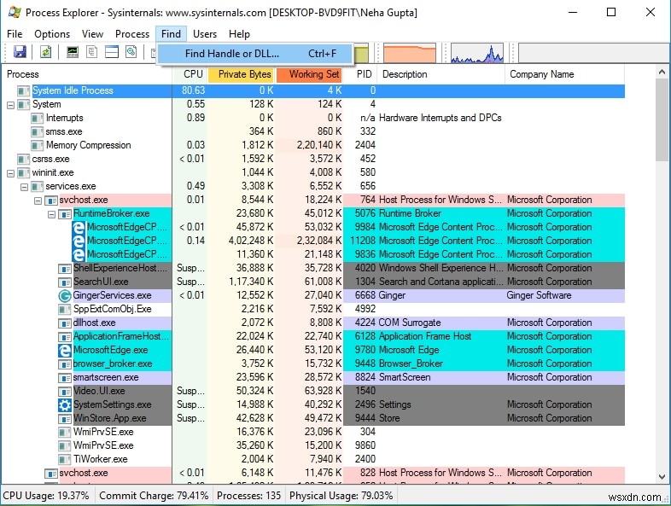Click the icon beside smss.exe
Image resolution: width=671 pixels, height=506 pixels.
[38, 131]
